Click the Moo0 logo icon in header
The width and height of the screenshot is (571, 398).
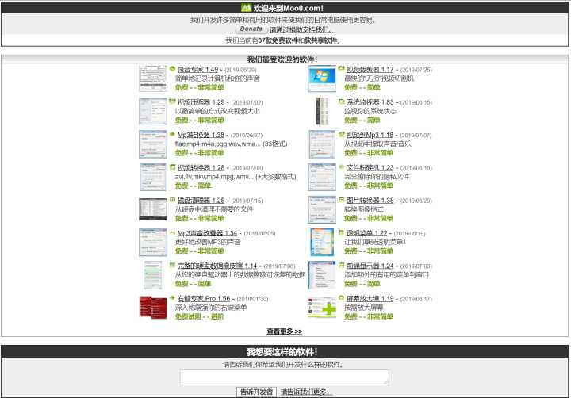[246, 8]
